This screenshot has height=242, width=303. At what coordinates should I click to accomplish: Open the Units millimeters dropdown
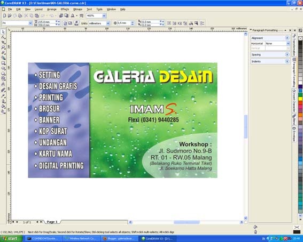tap(108, 23)
